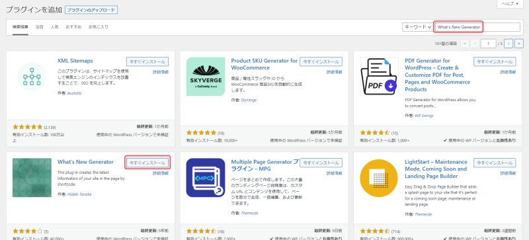The height and width of the screenshot is (240, 529).
Task: Click the plugin search keyword field
Action: pos(477,27)
